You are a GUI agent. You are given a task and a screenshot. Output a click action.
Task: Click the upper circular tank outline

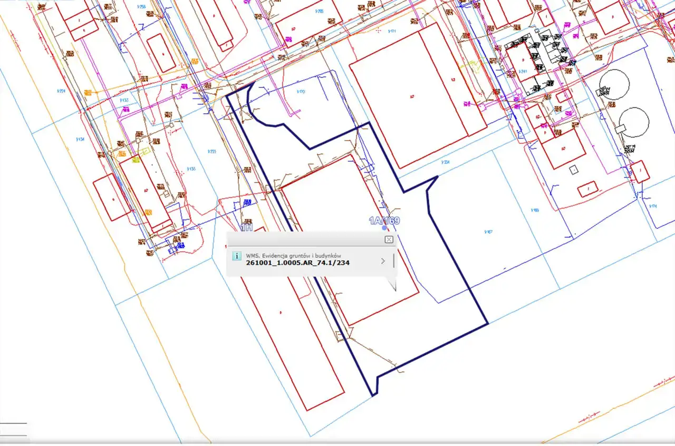point(615,84)
